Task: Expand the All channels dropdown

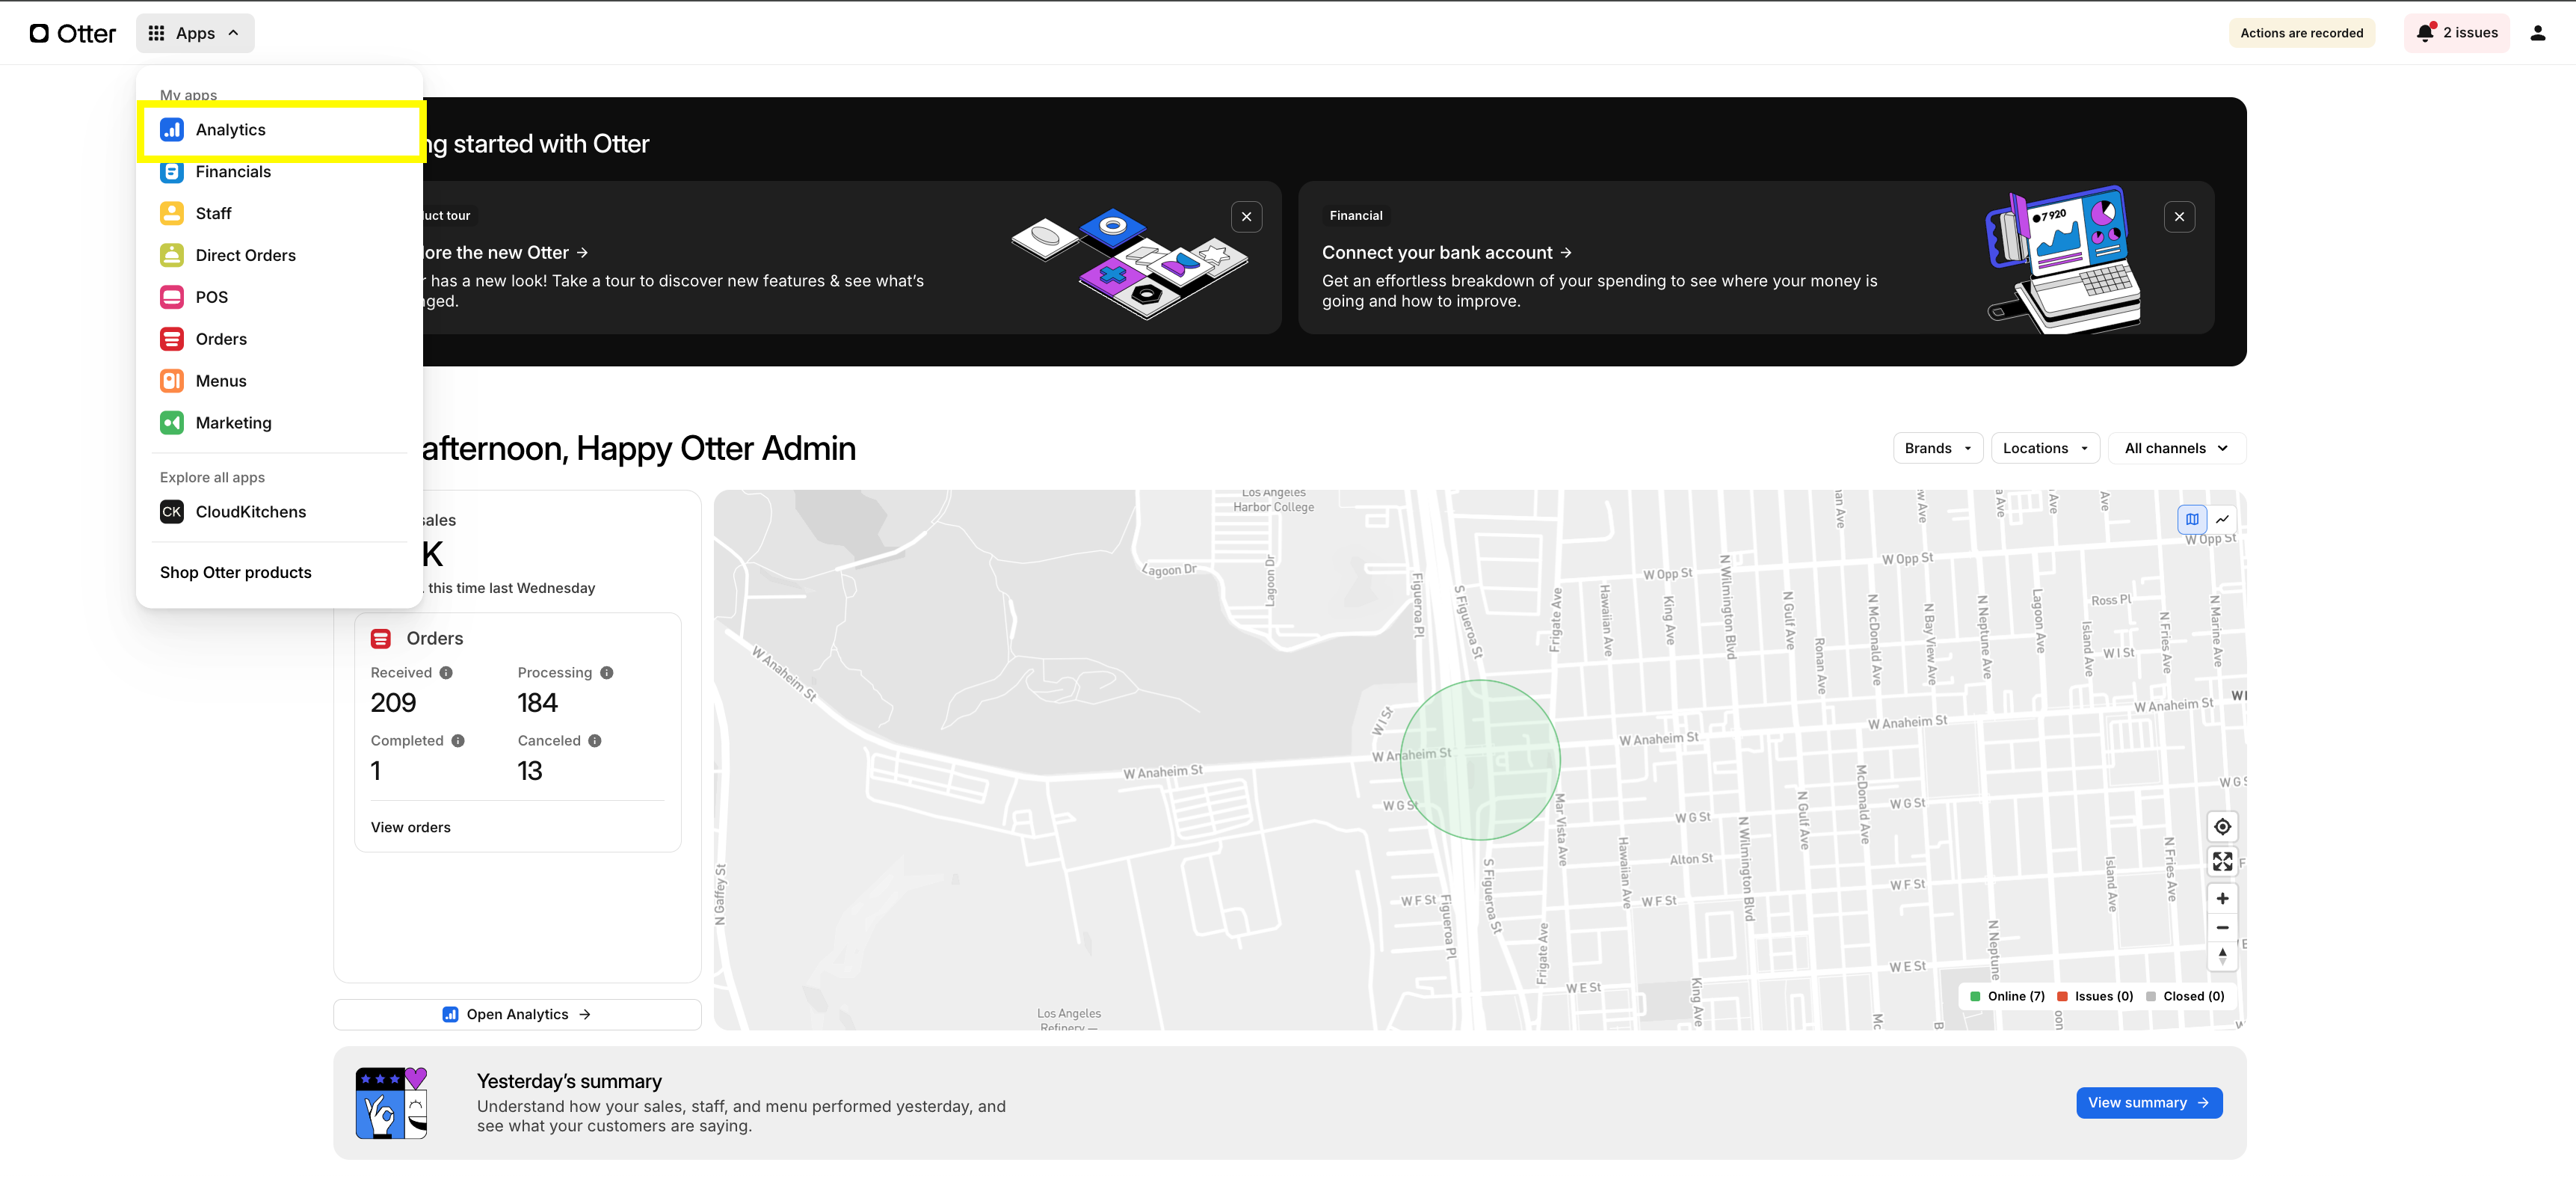Action: 2176,449
